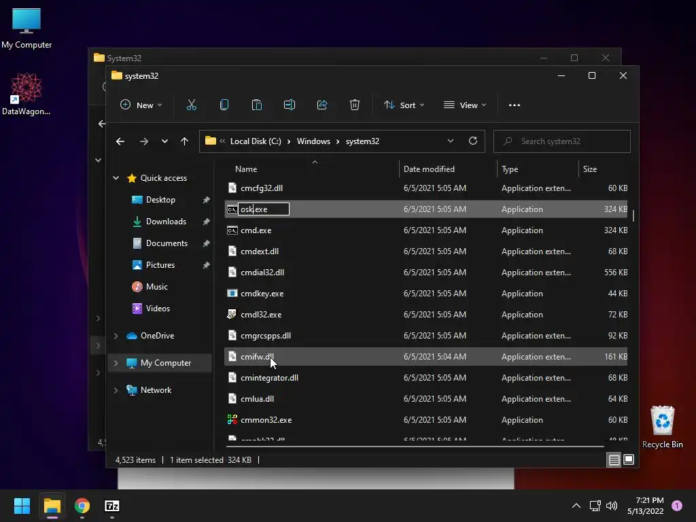
Task: Open Documents in Quick access
Action: (x=167, y=243)
